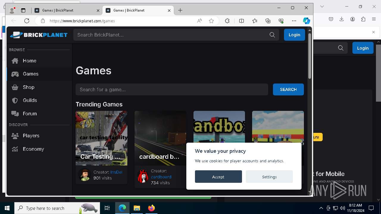Viewport: 381px width, 214px height.
Task: Click cardboard's red avatar image
Action: tap(143, 177)
